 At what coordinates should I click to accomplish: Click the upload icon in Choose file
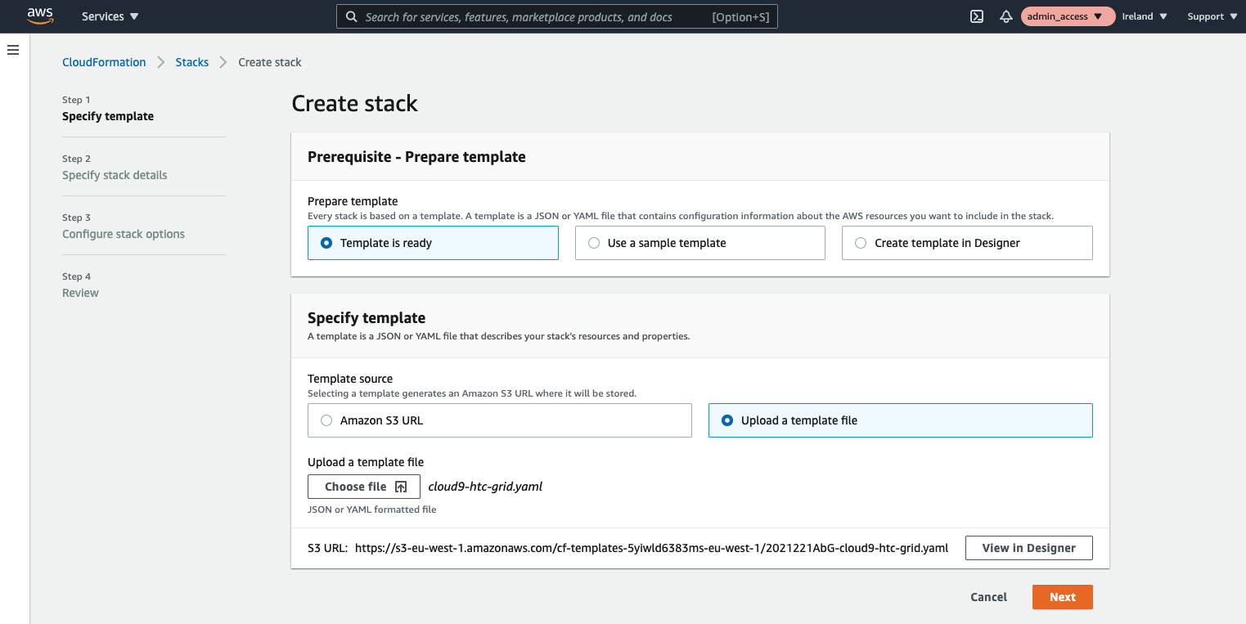tap(401, 487)
